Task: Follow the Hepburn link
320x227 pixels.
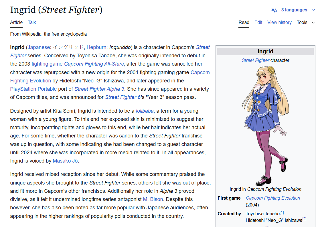Action: (x=96, y=47)
